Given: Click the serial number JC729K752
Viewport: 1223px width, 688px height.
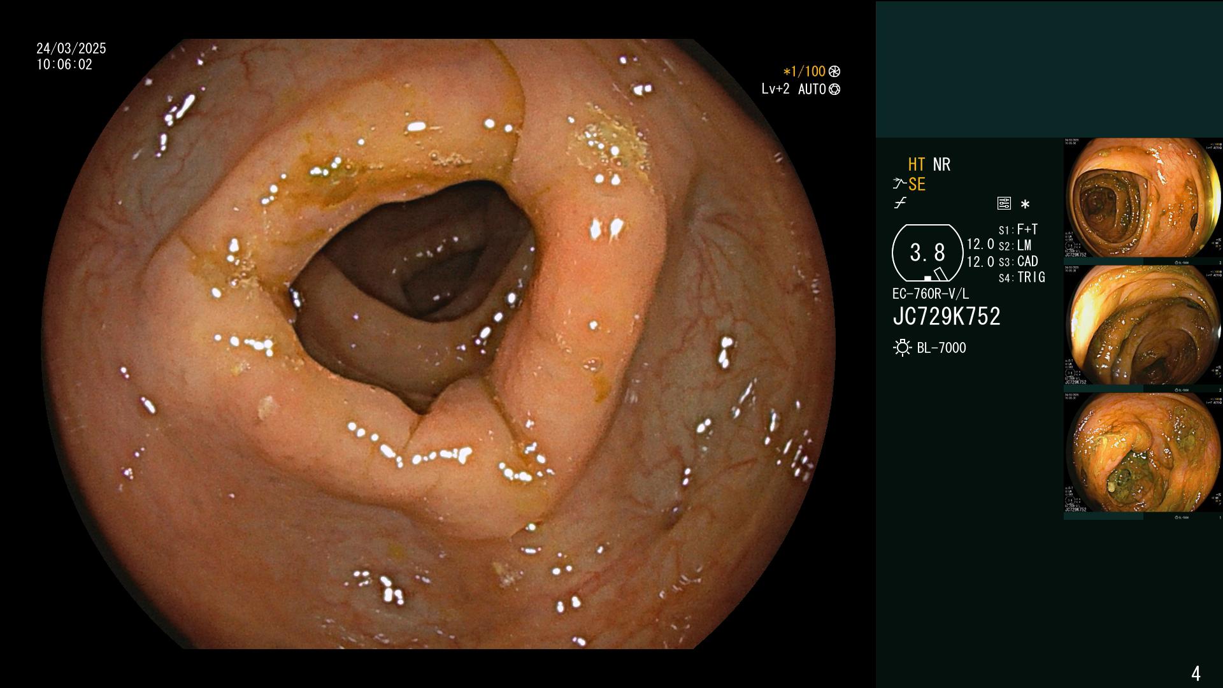Looking at the screenshot, I should (x=947, y=317).
